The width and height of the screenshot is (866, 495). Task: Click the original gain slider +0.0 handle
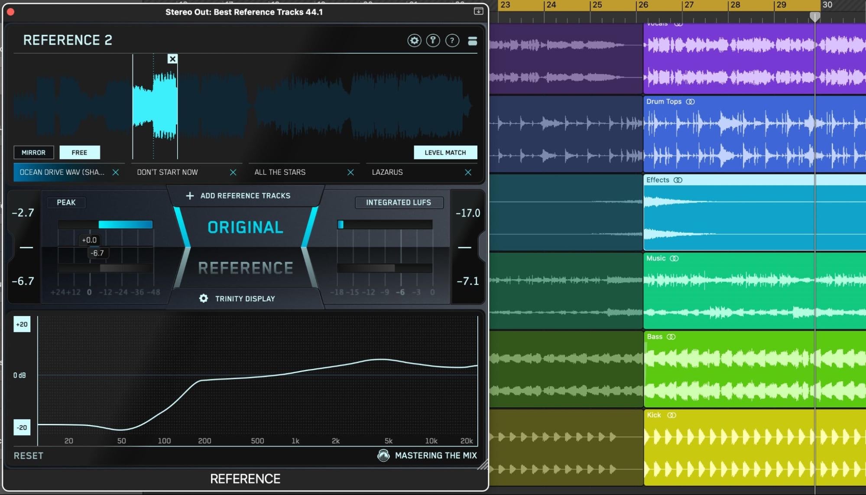point(89,240)
